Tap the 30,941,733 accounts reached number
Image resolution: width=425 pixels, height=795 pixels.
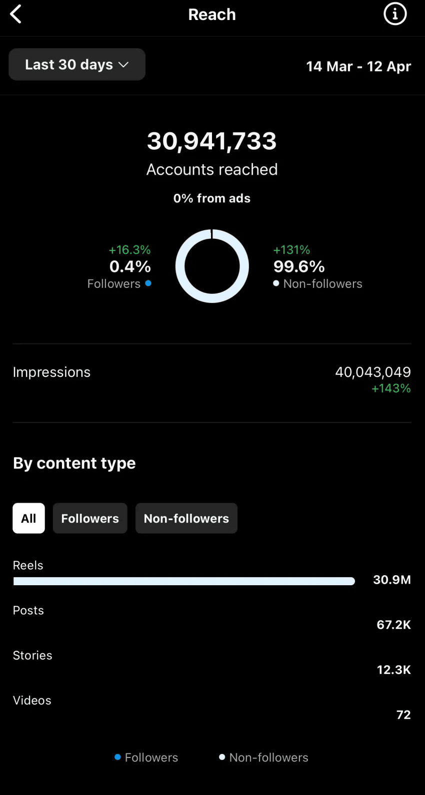click(x=212, y=141)
